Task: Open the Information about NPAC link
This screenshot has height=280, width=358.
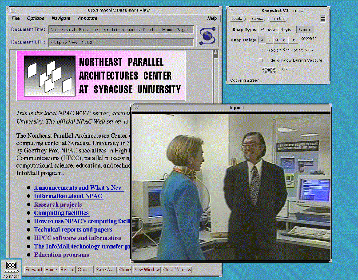Action: click(68, 196)
